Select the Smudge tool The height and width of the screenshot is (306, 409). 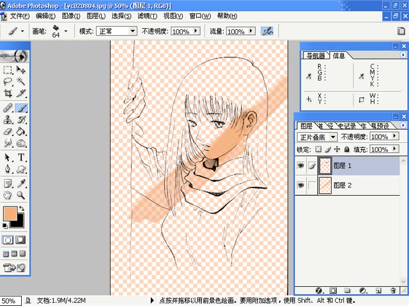8,143
